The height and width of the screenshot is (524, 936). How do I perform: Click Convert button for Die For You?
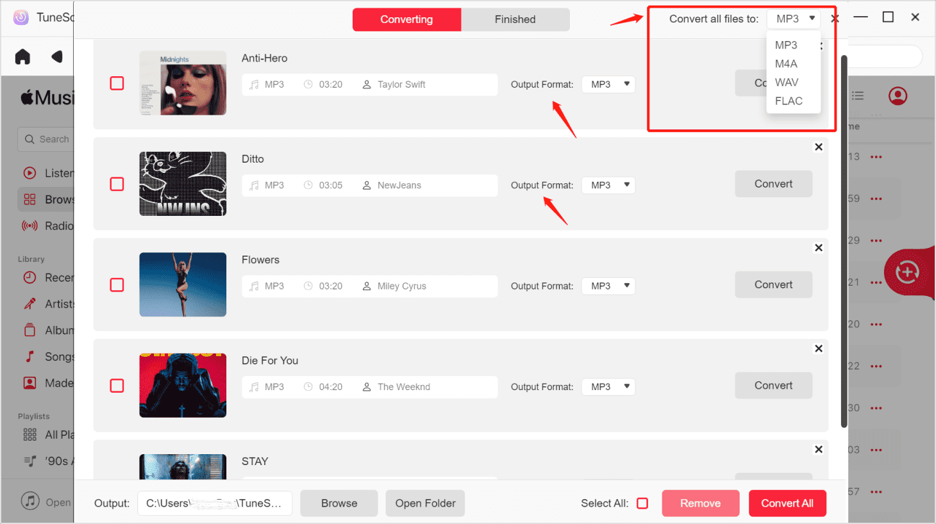coord(774,386)
